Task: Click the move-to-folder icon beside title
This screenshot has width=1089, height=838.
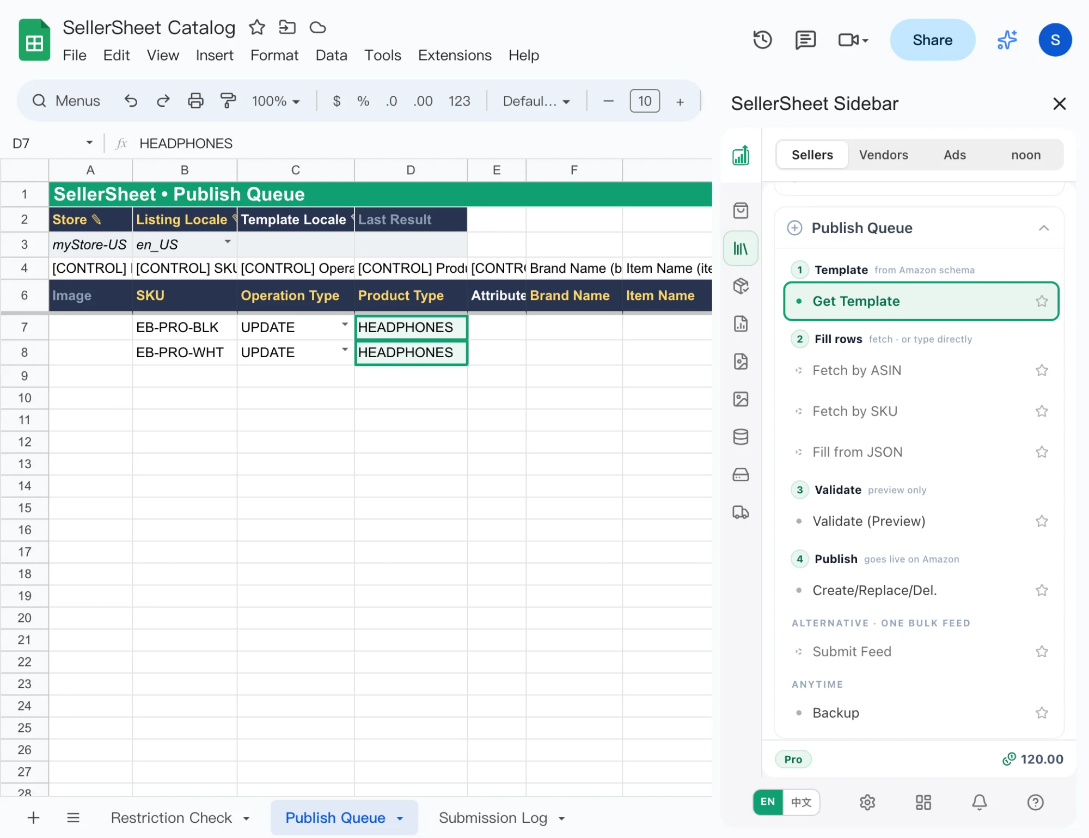Action: click(287, 27)
